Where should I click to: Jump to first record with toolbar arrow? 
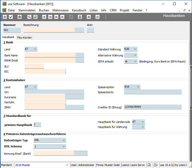44,17
